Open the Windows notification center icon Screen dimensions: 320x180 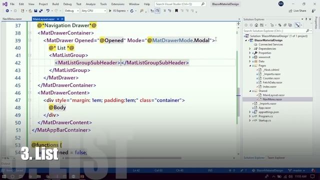tap(312, 176)
